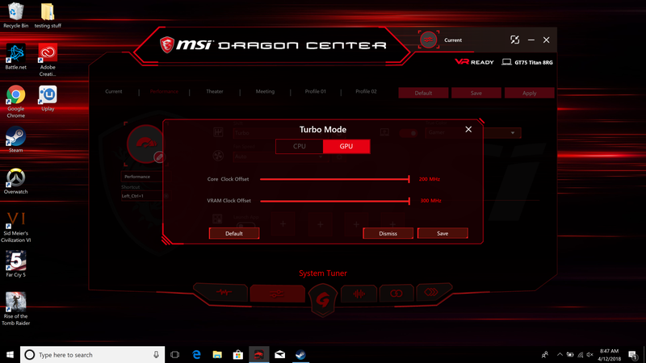Viewport: 646px width, 363px height.
Task: Click the laptop icon next to GT75 Titan 8RG
Action: tap(506, 62)
